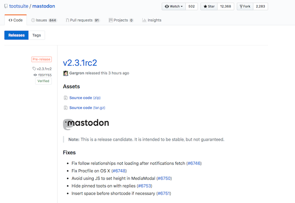Open the Pull requests tab
Image resolution: width=295 pixels, height=203 pixels.
[x=82, y=20]
